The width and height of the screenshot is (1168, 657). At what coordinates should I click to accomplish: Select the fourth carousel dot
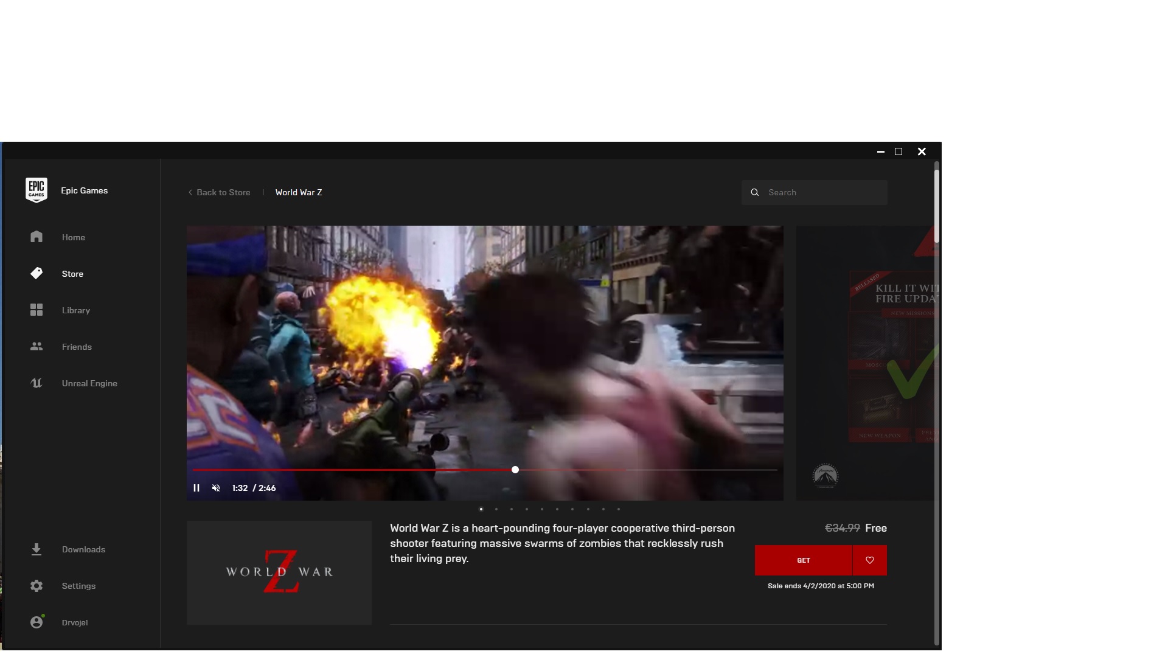coord(527,509)
